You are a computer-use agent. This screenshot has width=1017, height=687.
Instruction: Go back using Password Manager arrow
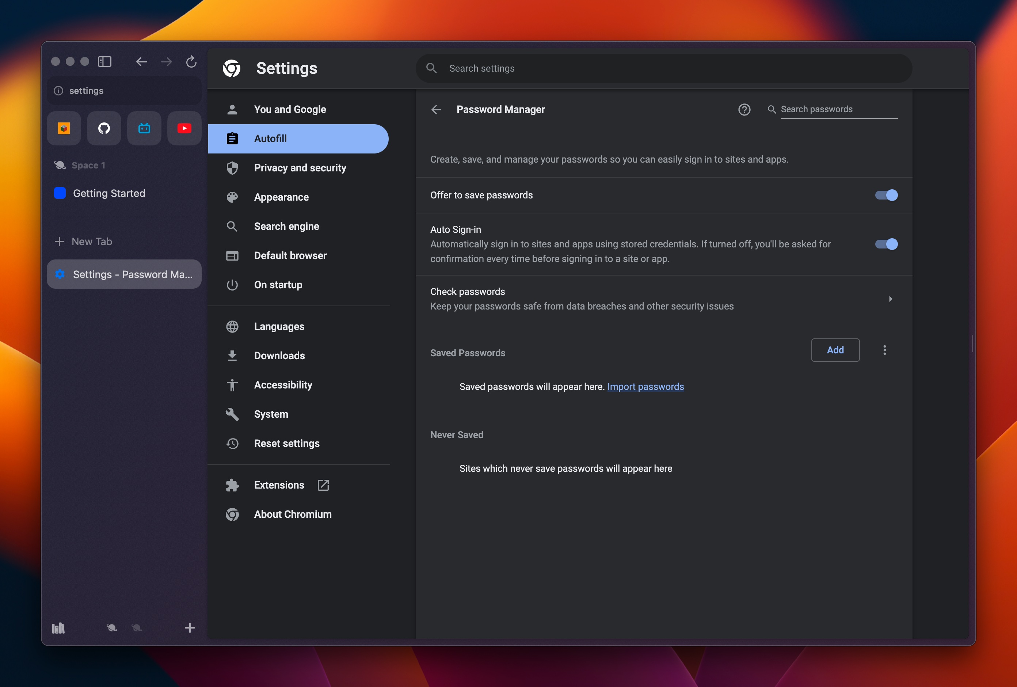tap(436, 110)
